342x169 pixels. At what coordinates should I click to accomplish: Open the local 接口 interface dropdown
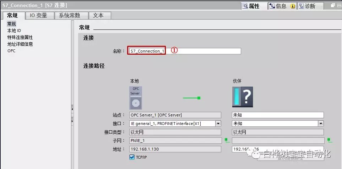click(x=218, y=124)
